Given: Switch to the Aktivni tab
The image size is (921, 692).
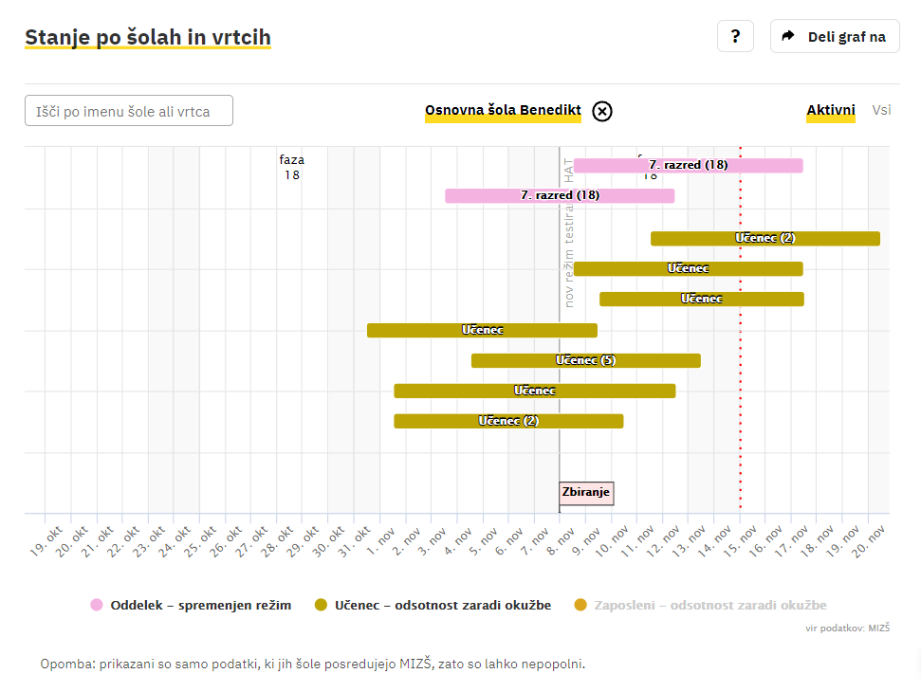Looking at the screenshot, I should (831, 110).
